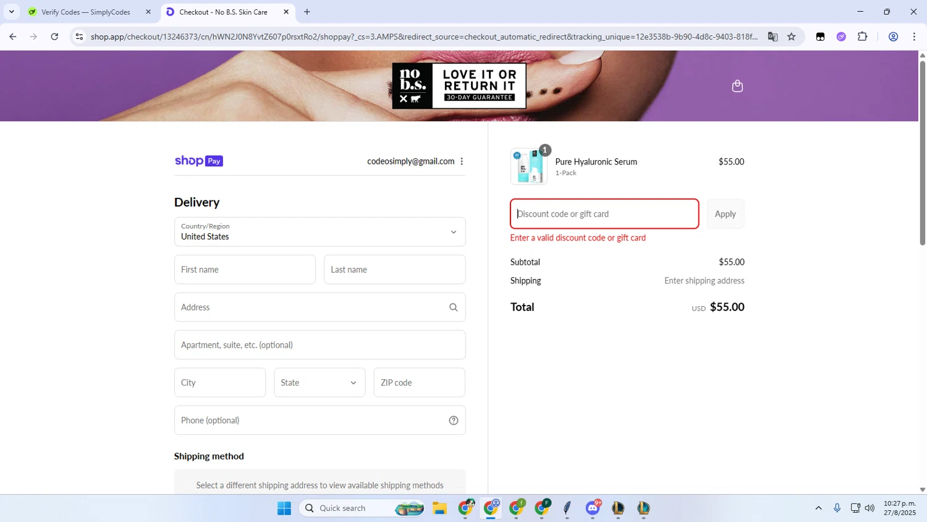Click the browser address bar URL

pyautogui.click(x=424, y=36)
